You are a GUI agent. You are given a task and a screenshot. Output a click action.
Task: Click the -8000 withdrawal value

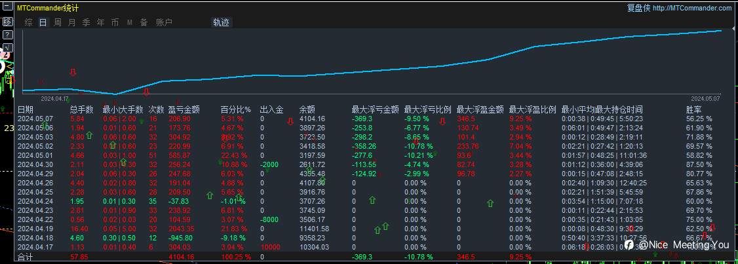pos(269,219)
